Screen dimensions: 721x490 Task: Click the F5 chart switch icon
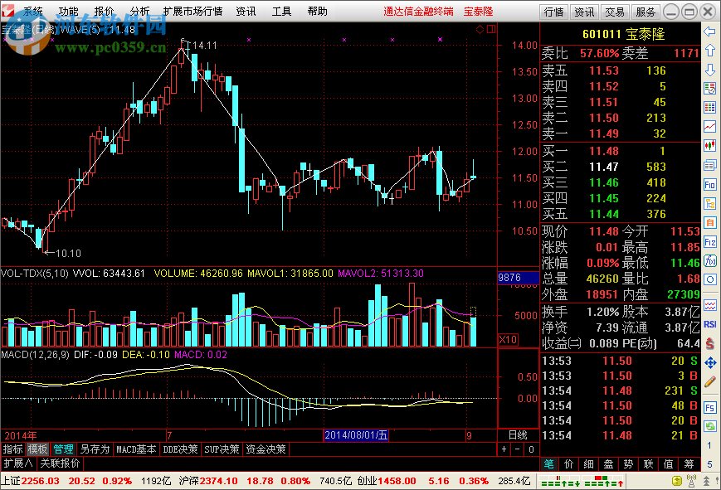709,408
